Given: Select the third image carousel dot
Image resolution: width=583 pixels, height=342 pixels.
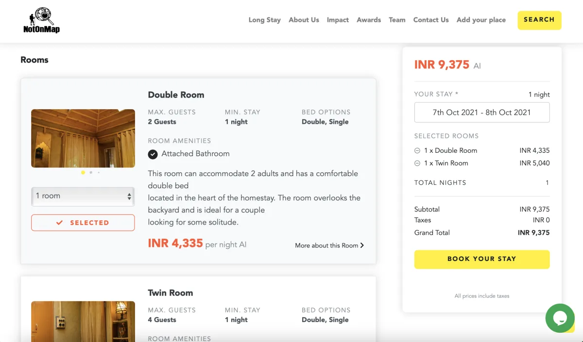Looking at the screenshot, I should tap(99, 172).
